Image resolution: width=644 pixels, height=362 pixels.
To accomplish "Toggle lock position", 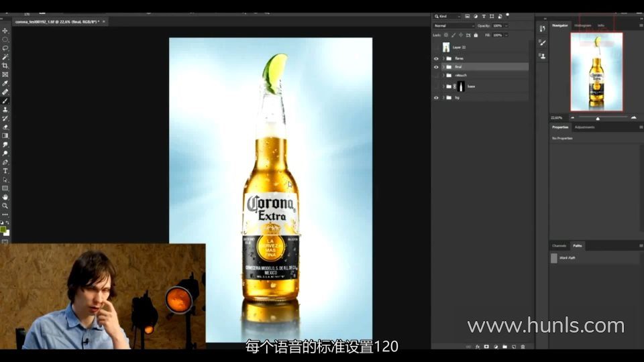I will point(461,36).
